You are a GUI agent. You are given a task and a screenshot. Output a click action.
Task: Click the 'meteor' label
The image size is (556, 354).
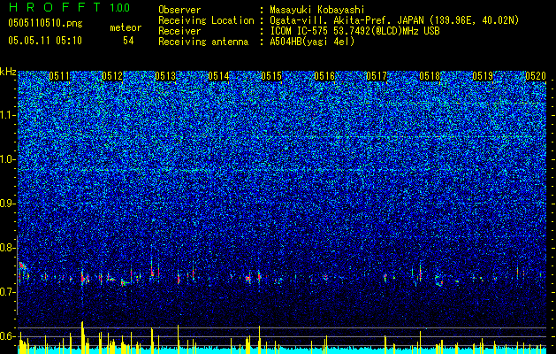point(126,27)
